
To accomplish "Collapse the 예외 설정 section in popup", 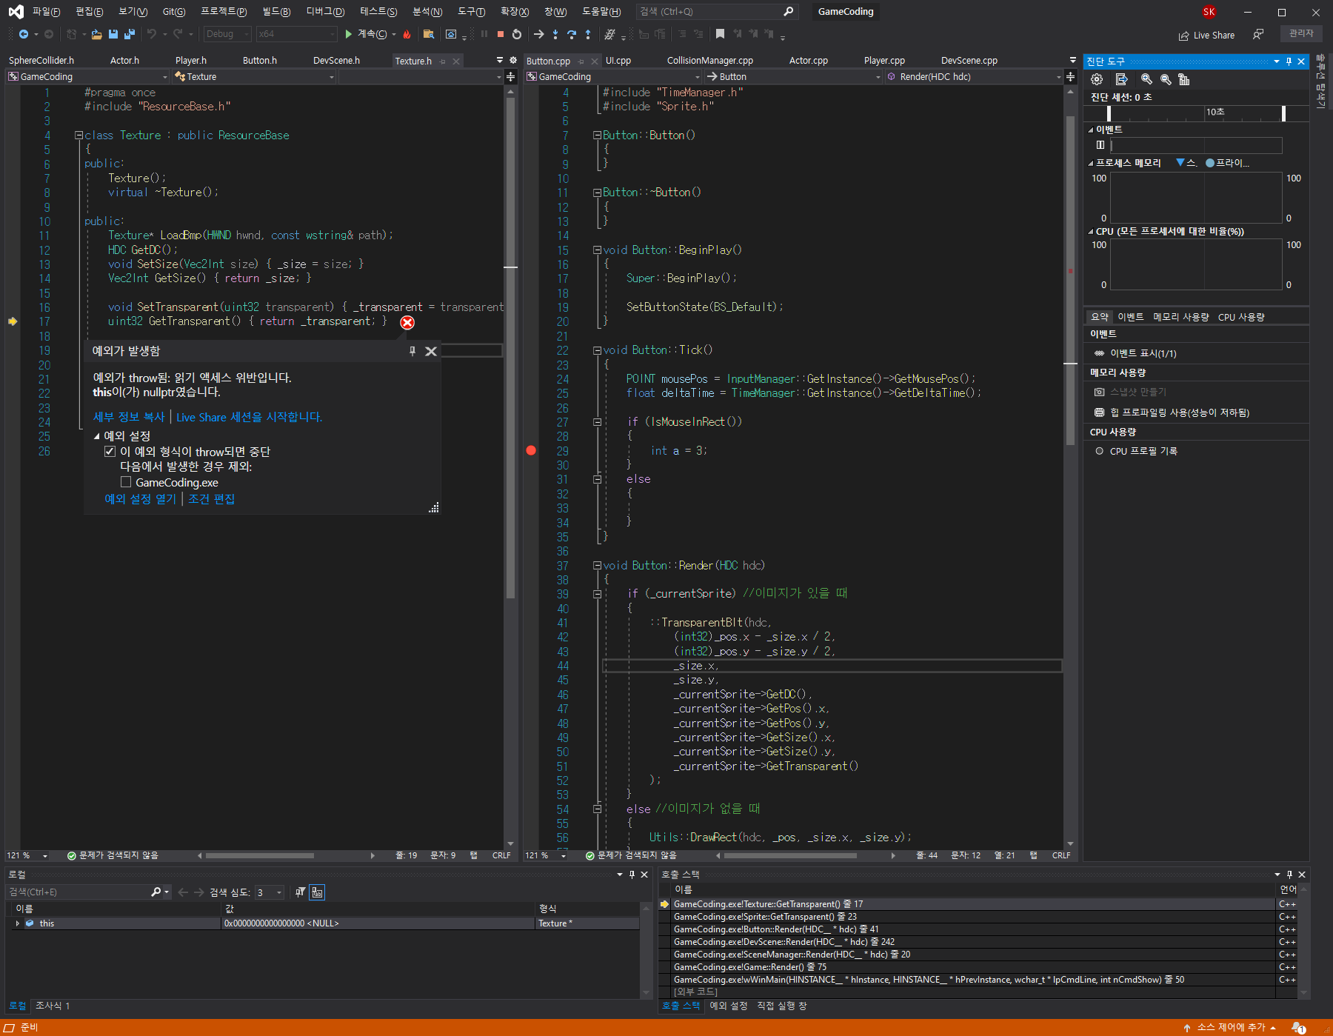I will pyautogui.click(x=96, y=436).
